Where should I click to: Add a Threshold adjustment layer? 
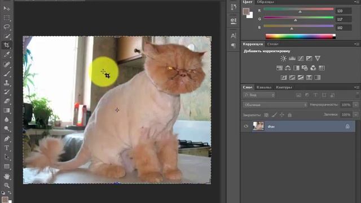[301, 78]
